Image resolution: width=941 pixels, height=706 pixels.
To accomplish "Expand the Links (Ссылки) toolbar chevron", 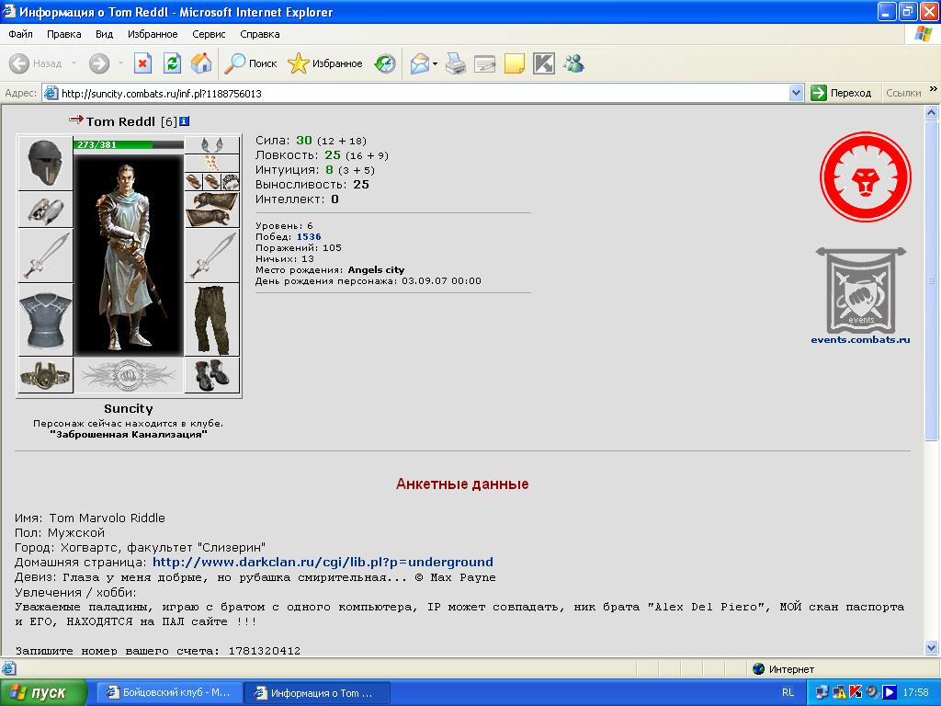I will (x=934, y=89).
